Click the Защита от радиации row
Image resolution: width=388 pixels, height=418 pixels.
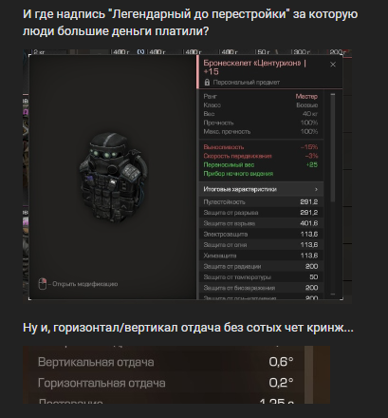261,266
